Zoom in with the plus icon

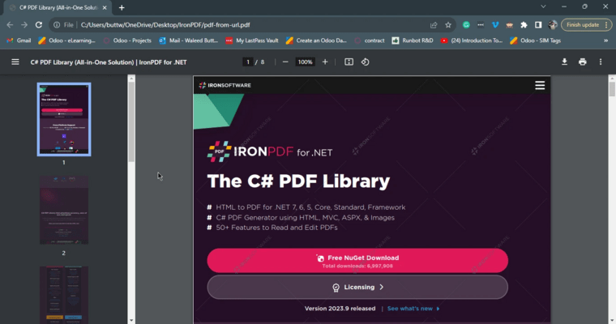[x=325, y=62]
